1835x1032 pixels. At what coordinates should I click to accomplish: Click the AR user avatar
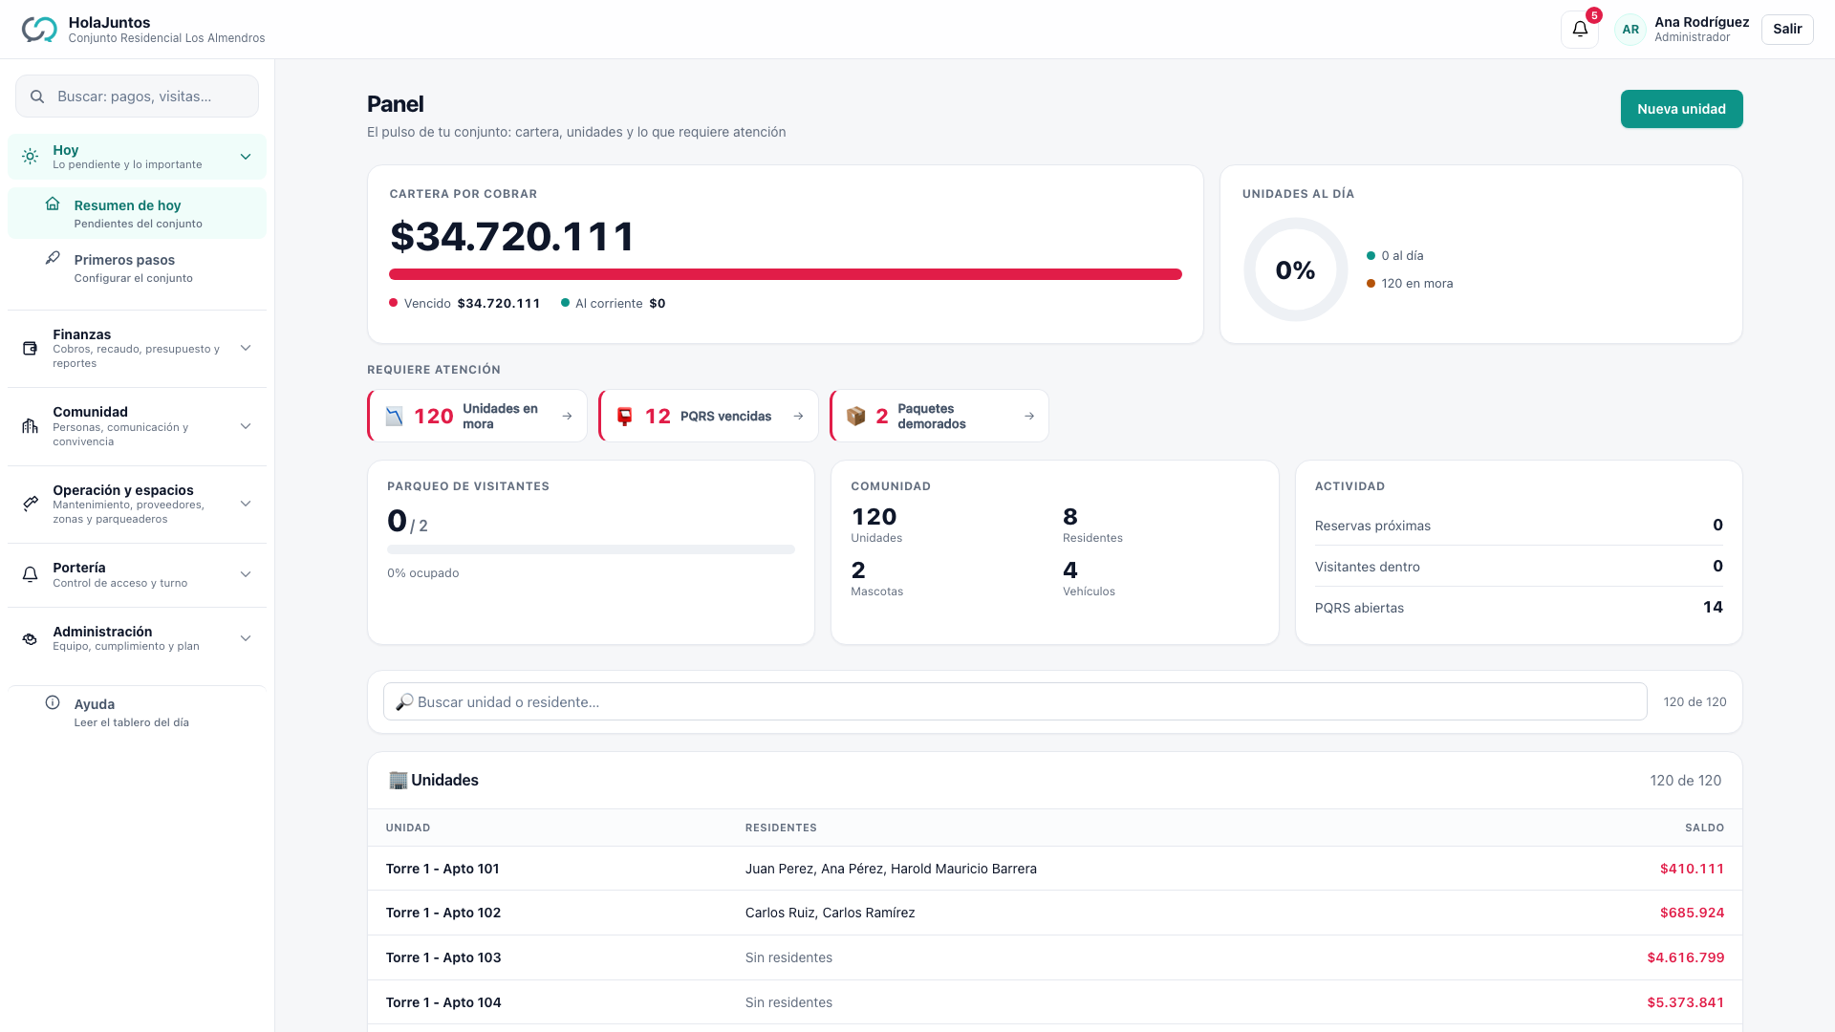(x=1630, y=30)
